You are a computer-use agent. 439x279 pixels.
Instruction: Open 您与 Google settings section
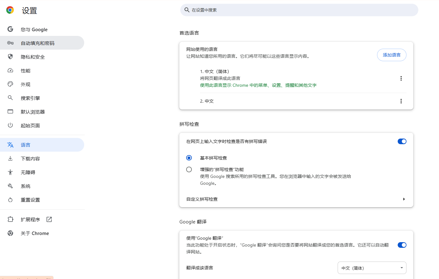coord(42,29)
